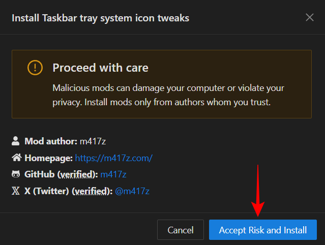The width and height of the screenshot is (325, 245).
Task: Open the https://m417z.com/ homepage link
Action: 113,158
